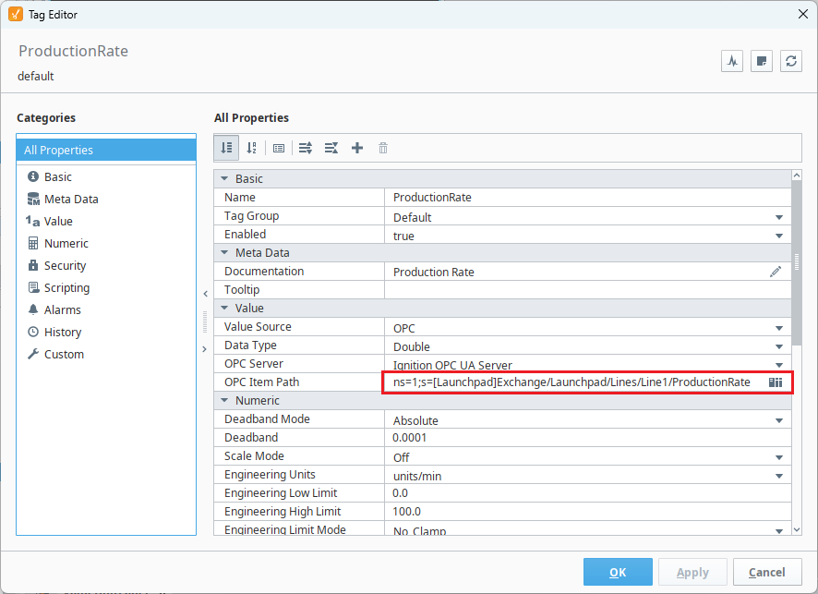Select the Scripting category

coord(66,287)
